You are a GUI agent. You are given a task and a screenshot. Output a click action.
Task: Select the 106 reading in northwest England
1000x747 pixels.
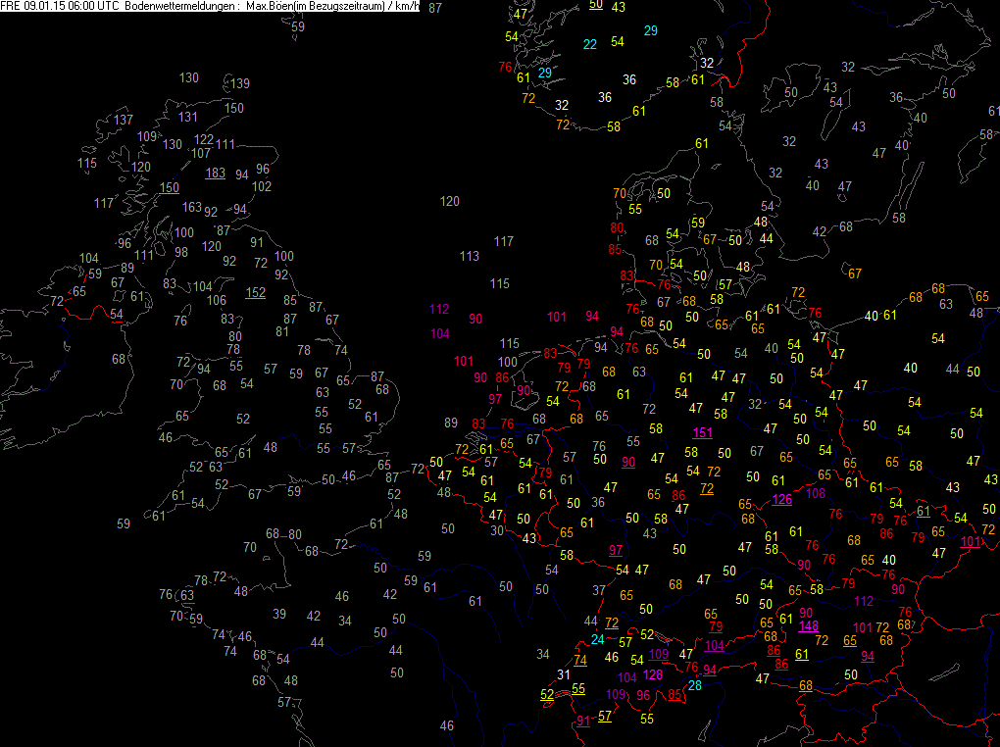(217, 300)
